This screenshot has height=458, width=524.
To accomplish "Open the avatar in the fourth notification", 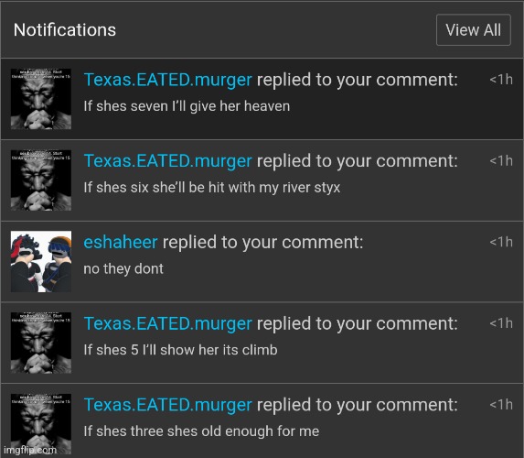I will click(x=41, y=343).
